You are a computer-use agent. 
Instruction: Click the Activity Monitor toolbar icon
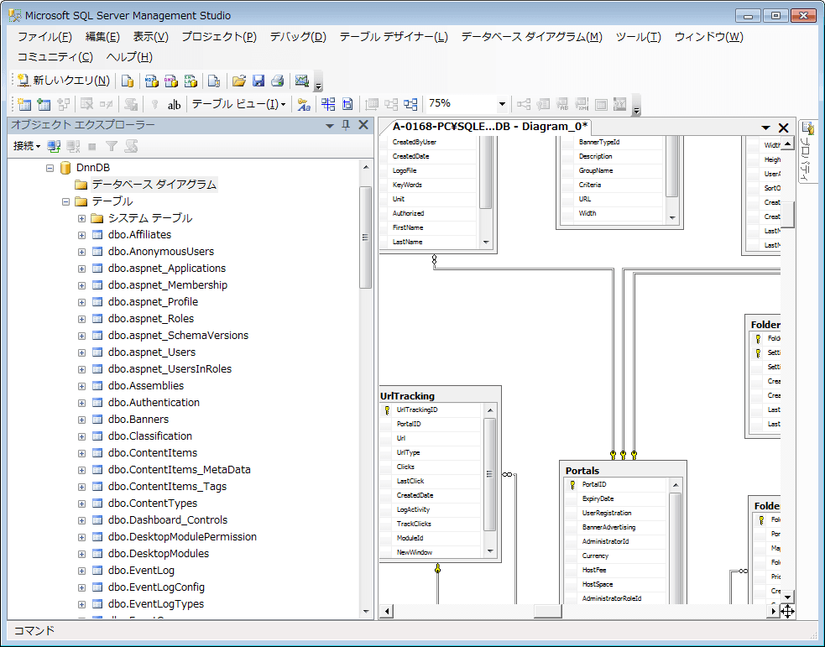pos(302,81)
